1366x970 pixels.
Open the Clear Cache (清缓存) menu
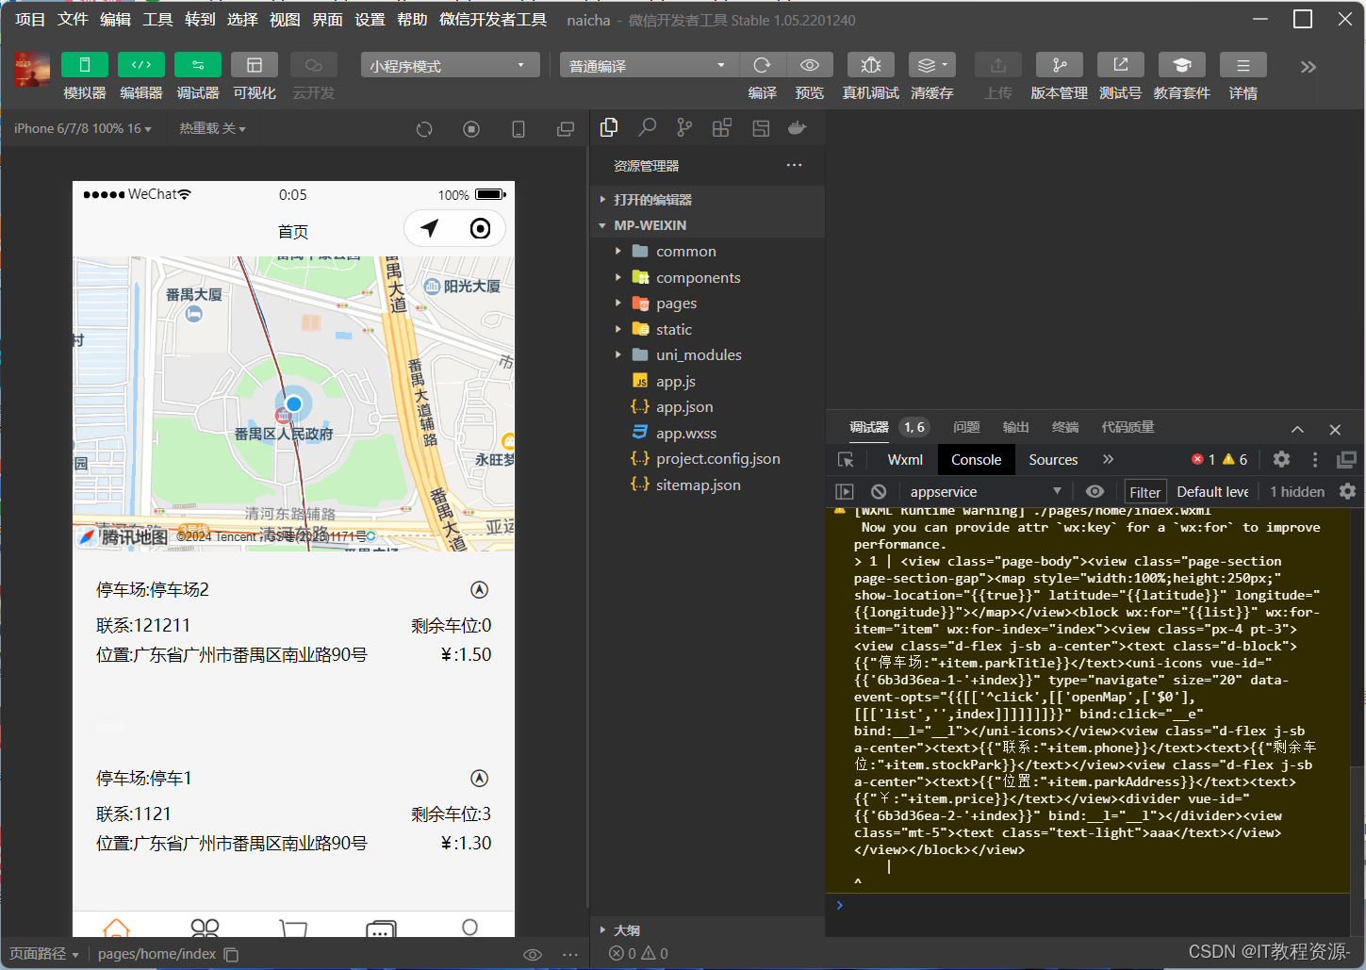pos(932,65)
